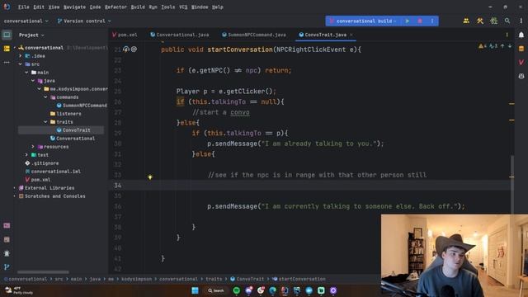528x297 pixels.
Task: Expand External Libraries node
Action: tap(14, 188)
